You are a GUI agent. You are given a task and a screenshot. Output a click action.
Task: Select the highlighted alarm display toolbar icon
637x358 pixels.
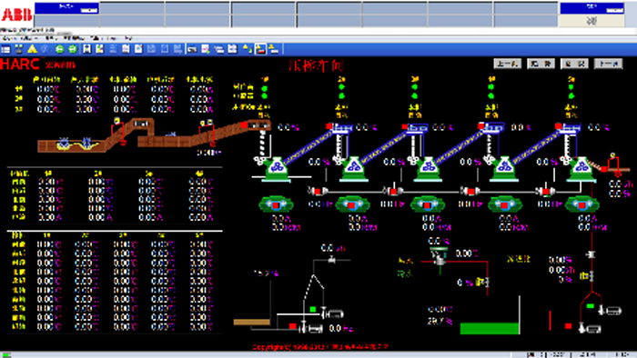coord(260,49)
